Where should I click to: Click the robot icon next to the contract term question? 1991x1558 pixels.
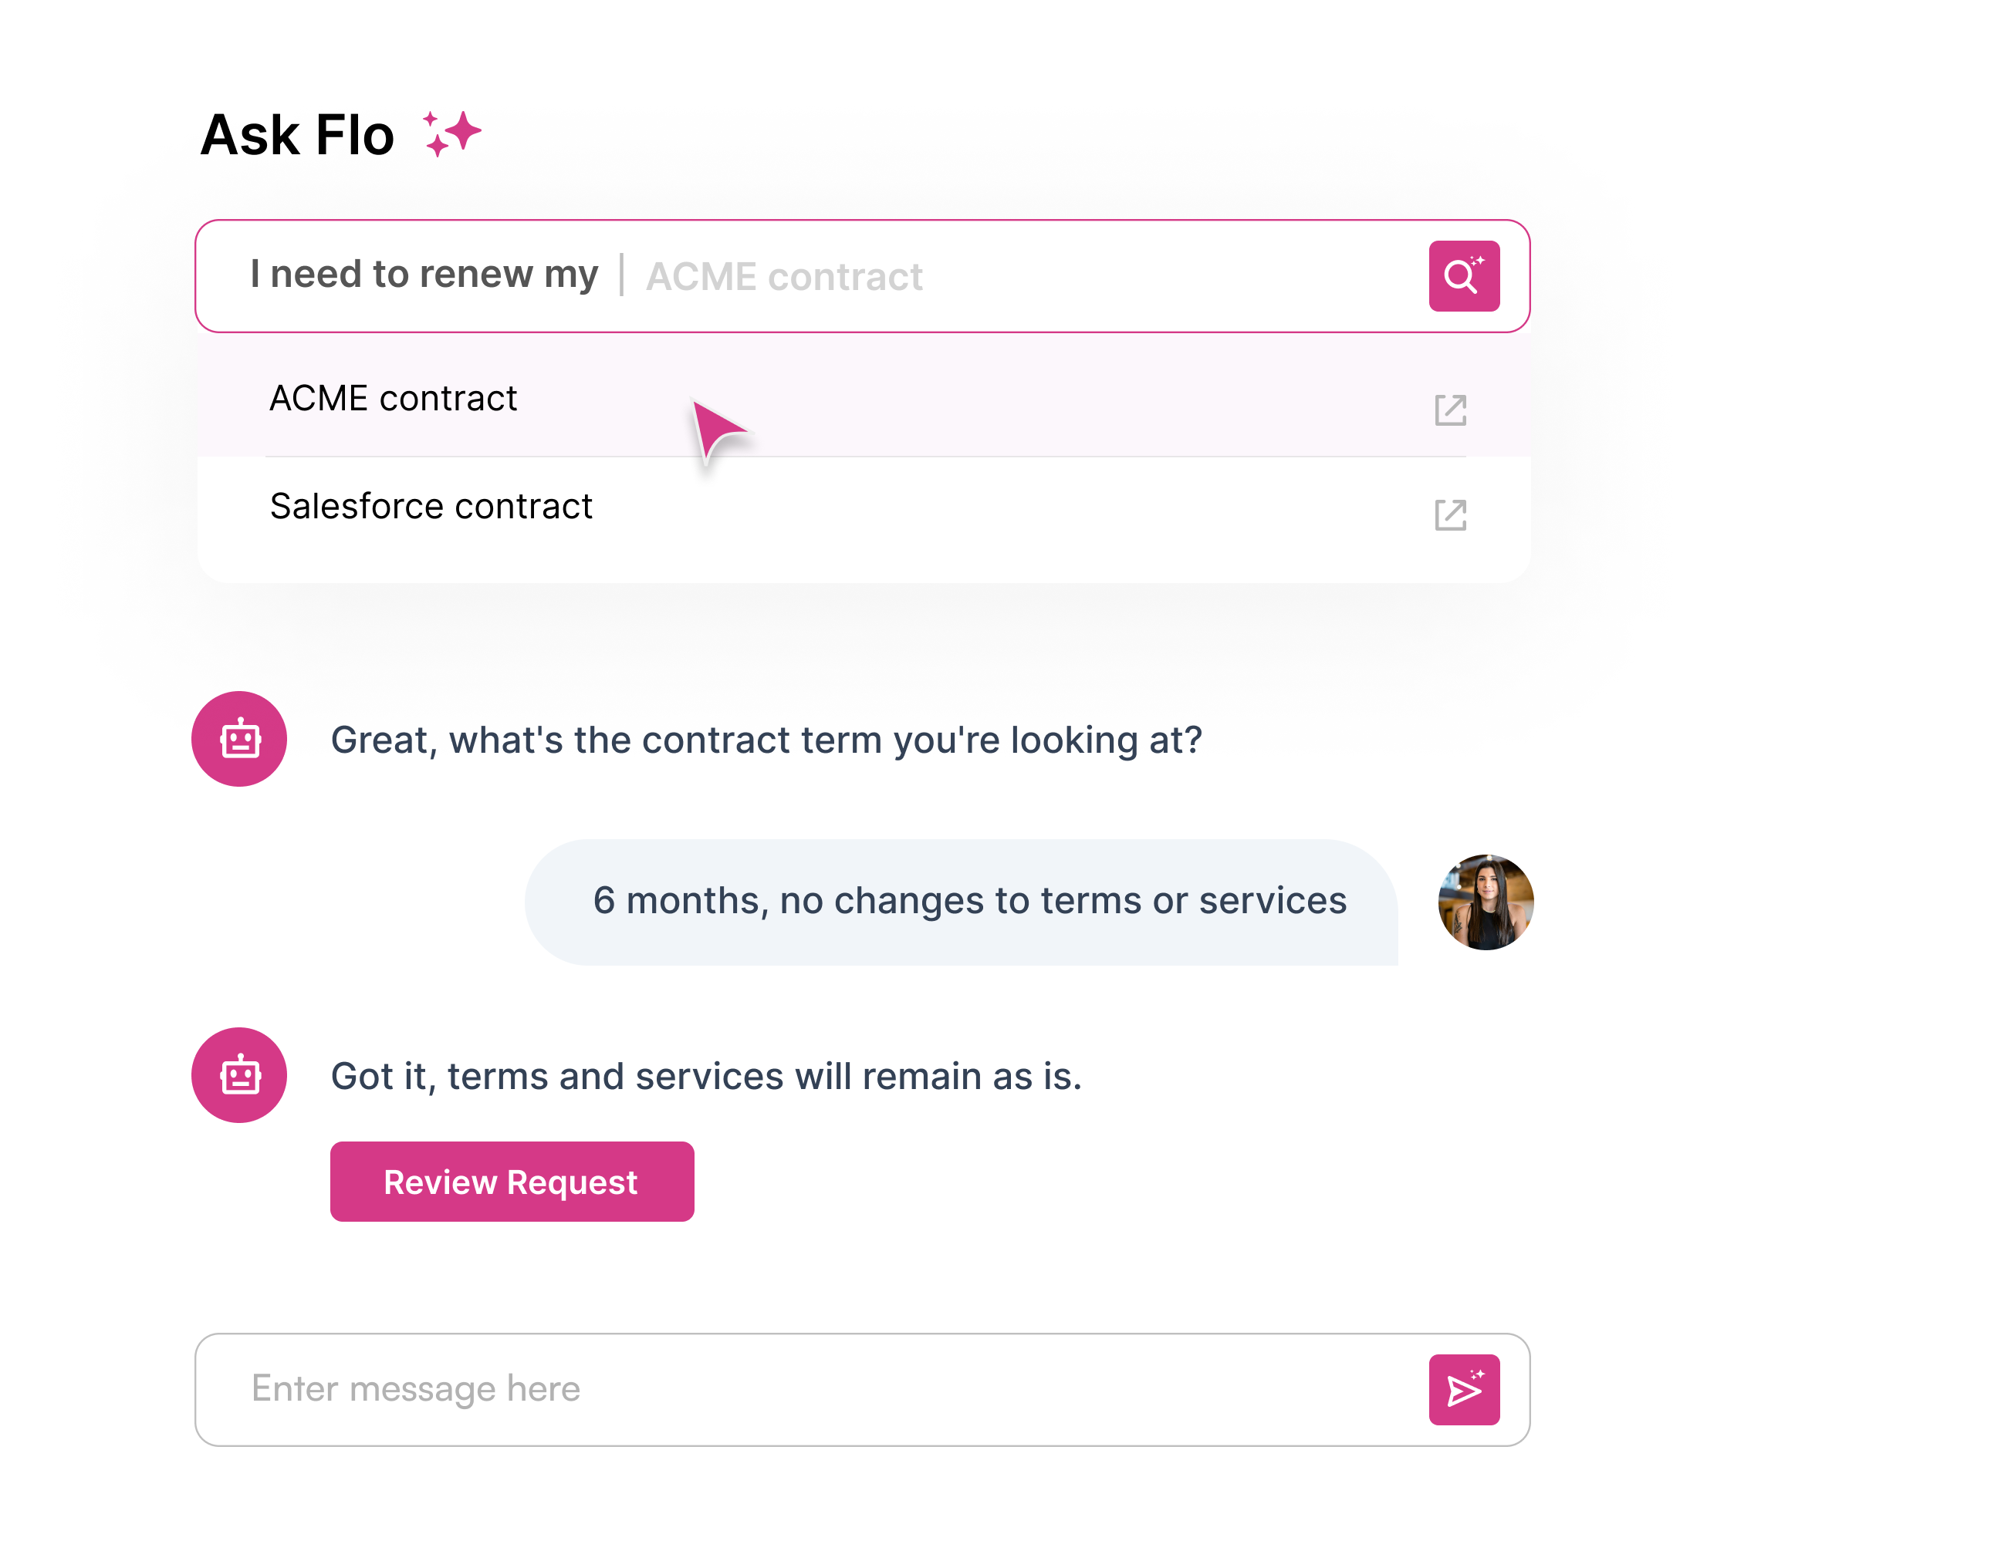tap(238, 739)
